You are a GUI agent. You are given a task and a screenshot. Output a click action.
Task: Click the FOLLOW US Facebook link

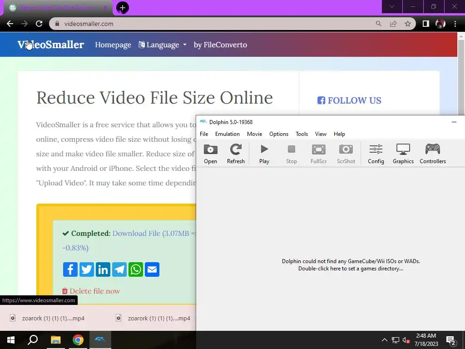tap(349, 100)
